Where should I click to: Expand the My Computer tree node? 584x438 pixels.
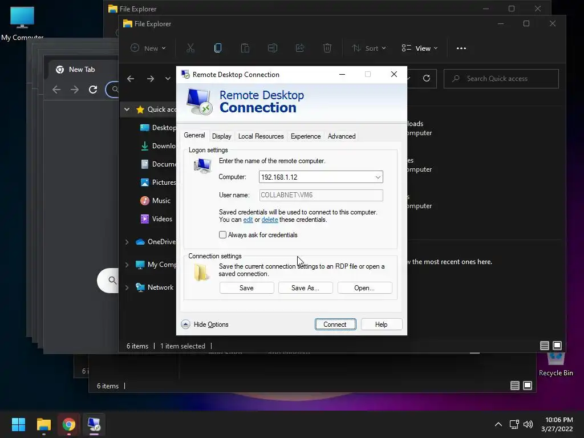pos(127,265)
